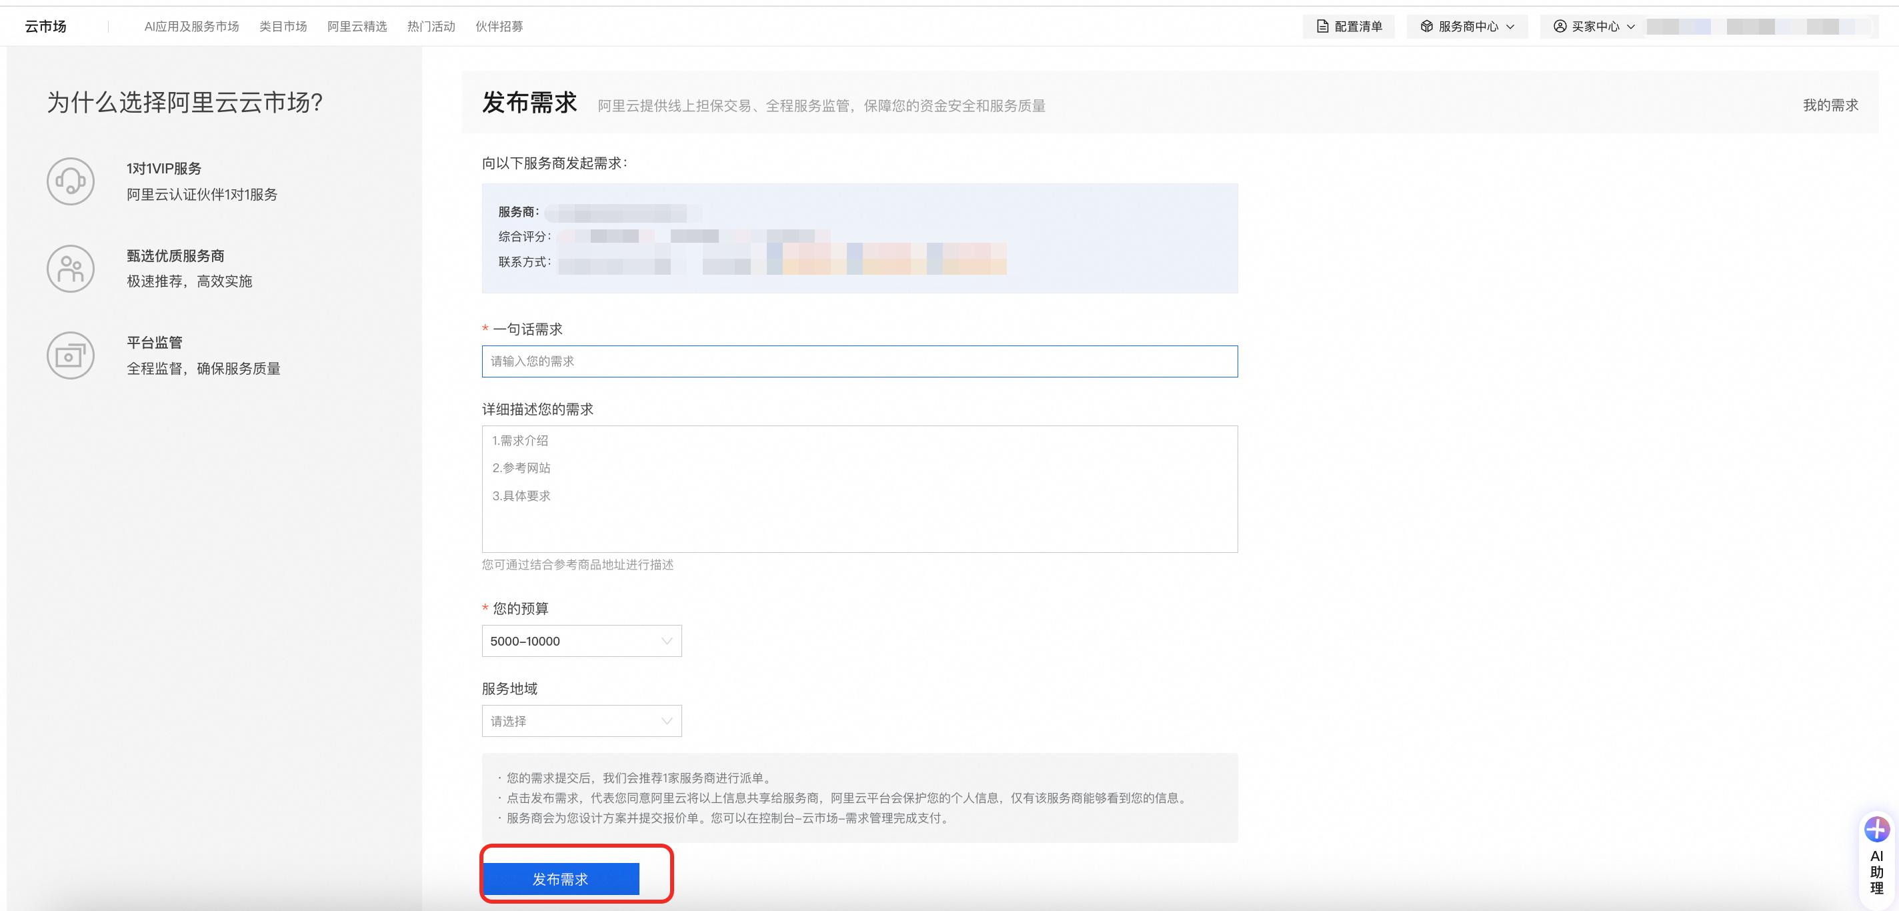Click the 平台监管 monitor icon
This screenshot has width=1899, height=911.
tap(71, 356)
